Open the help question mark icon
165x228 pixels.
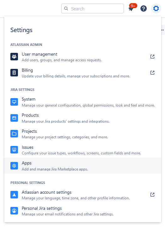click(144, 8)
